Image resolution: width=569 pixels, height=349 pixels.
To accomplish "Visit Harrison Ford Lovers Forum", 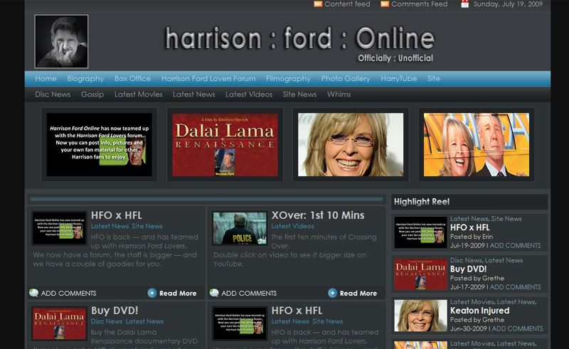I will (208, 78).
